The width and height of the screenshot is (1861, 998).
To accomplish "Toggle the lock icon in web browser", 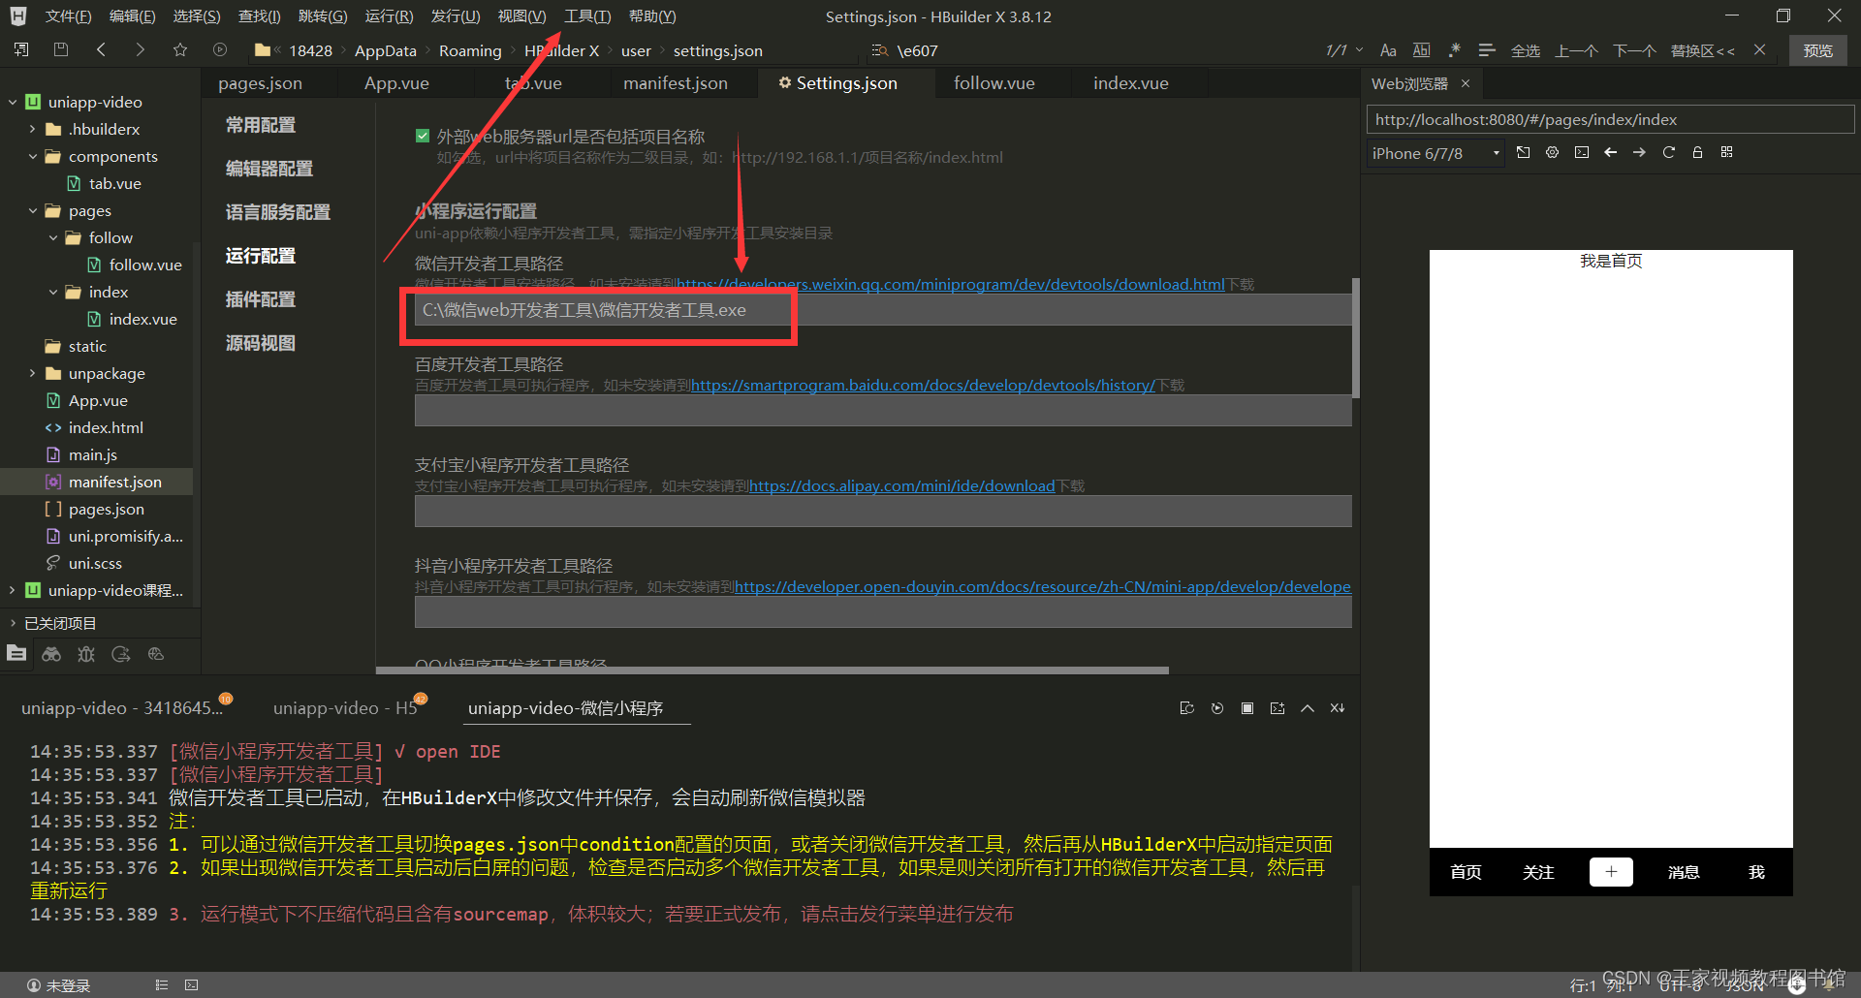I will click(x=1698, y=152).
